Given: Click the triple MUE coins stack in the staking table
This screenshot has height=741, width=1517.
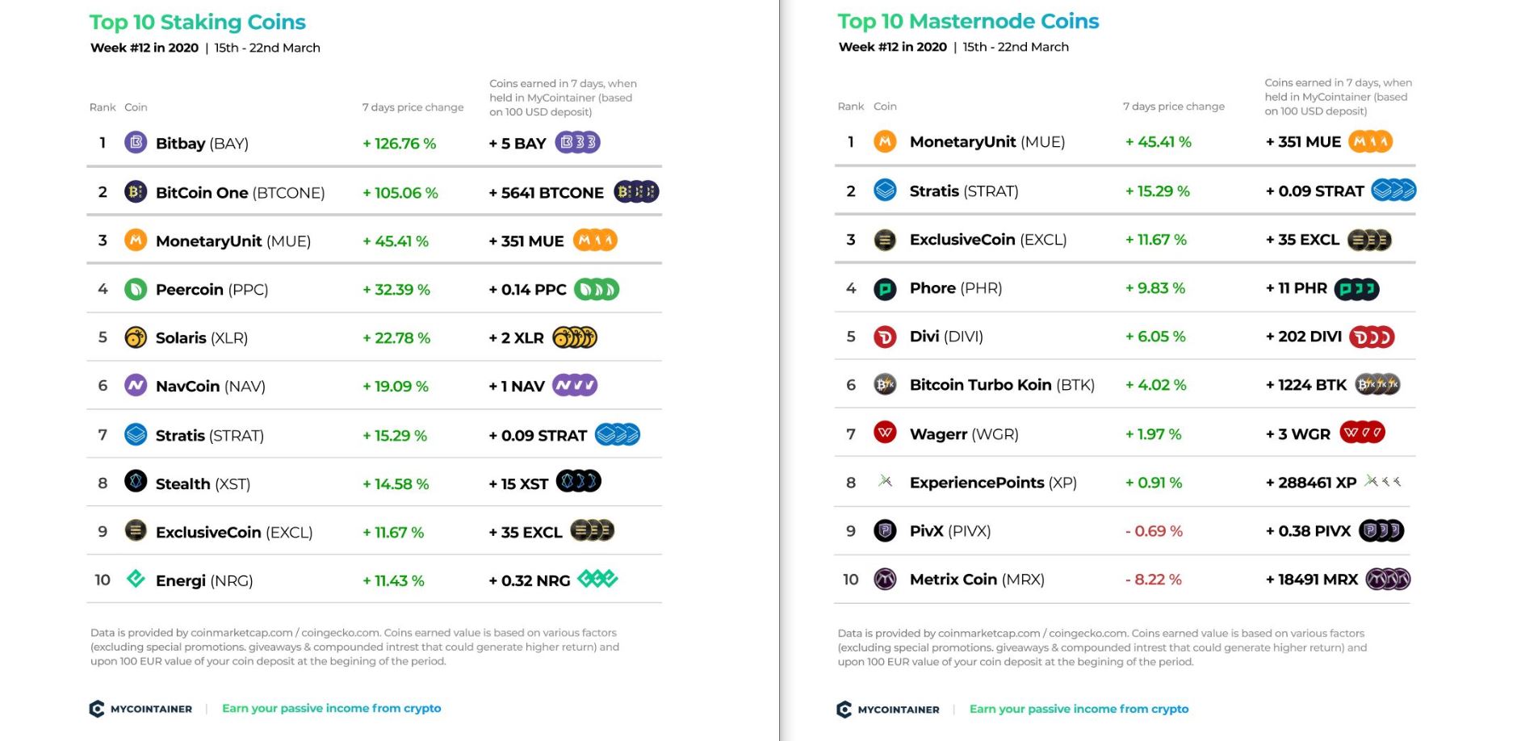Looking at the screenshot, I should (595, 240).
